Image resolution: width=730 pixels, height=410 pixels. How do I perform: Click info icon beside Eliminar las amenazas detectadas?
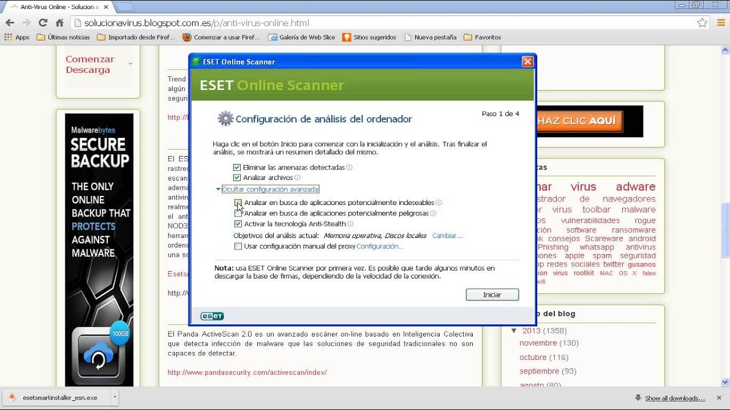350,167
